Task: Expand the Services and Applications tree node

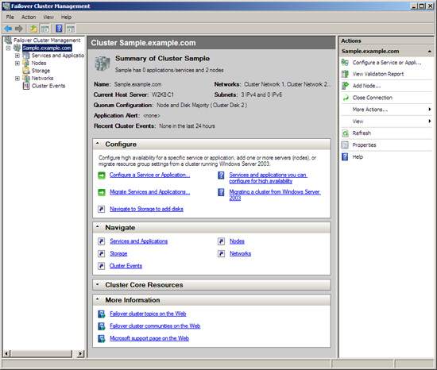Action: pos(17,56)
